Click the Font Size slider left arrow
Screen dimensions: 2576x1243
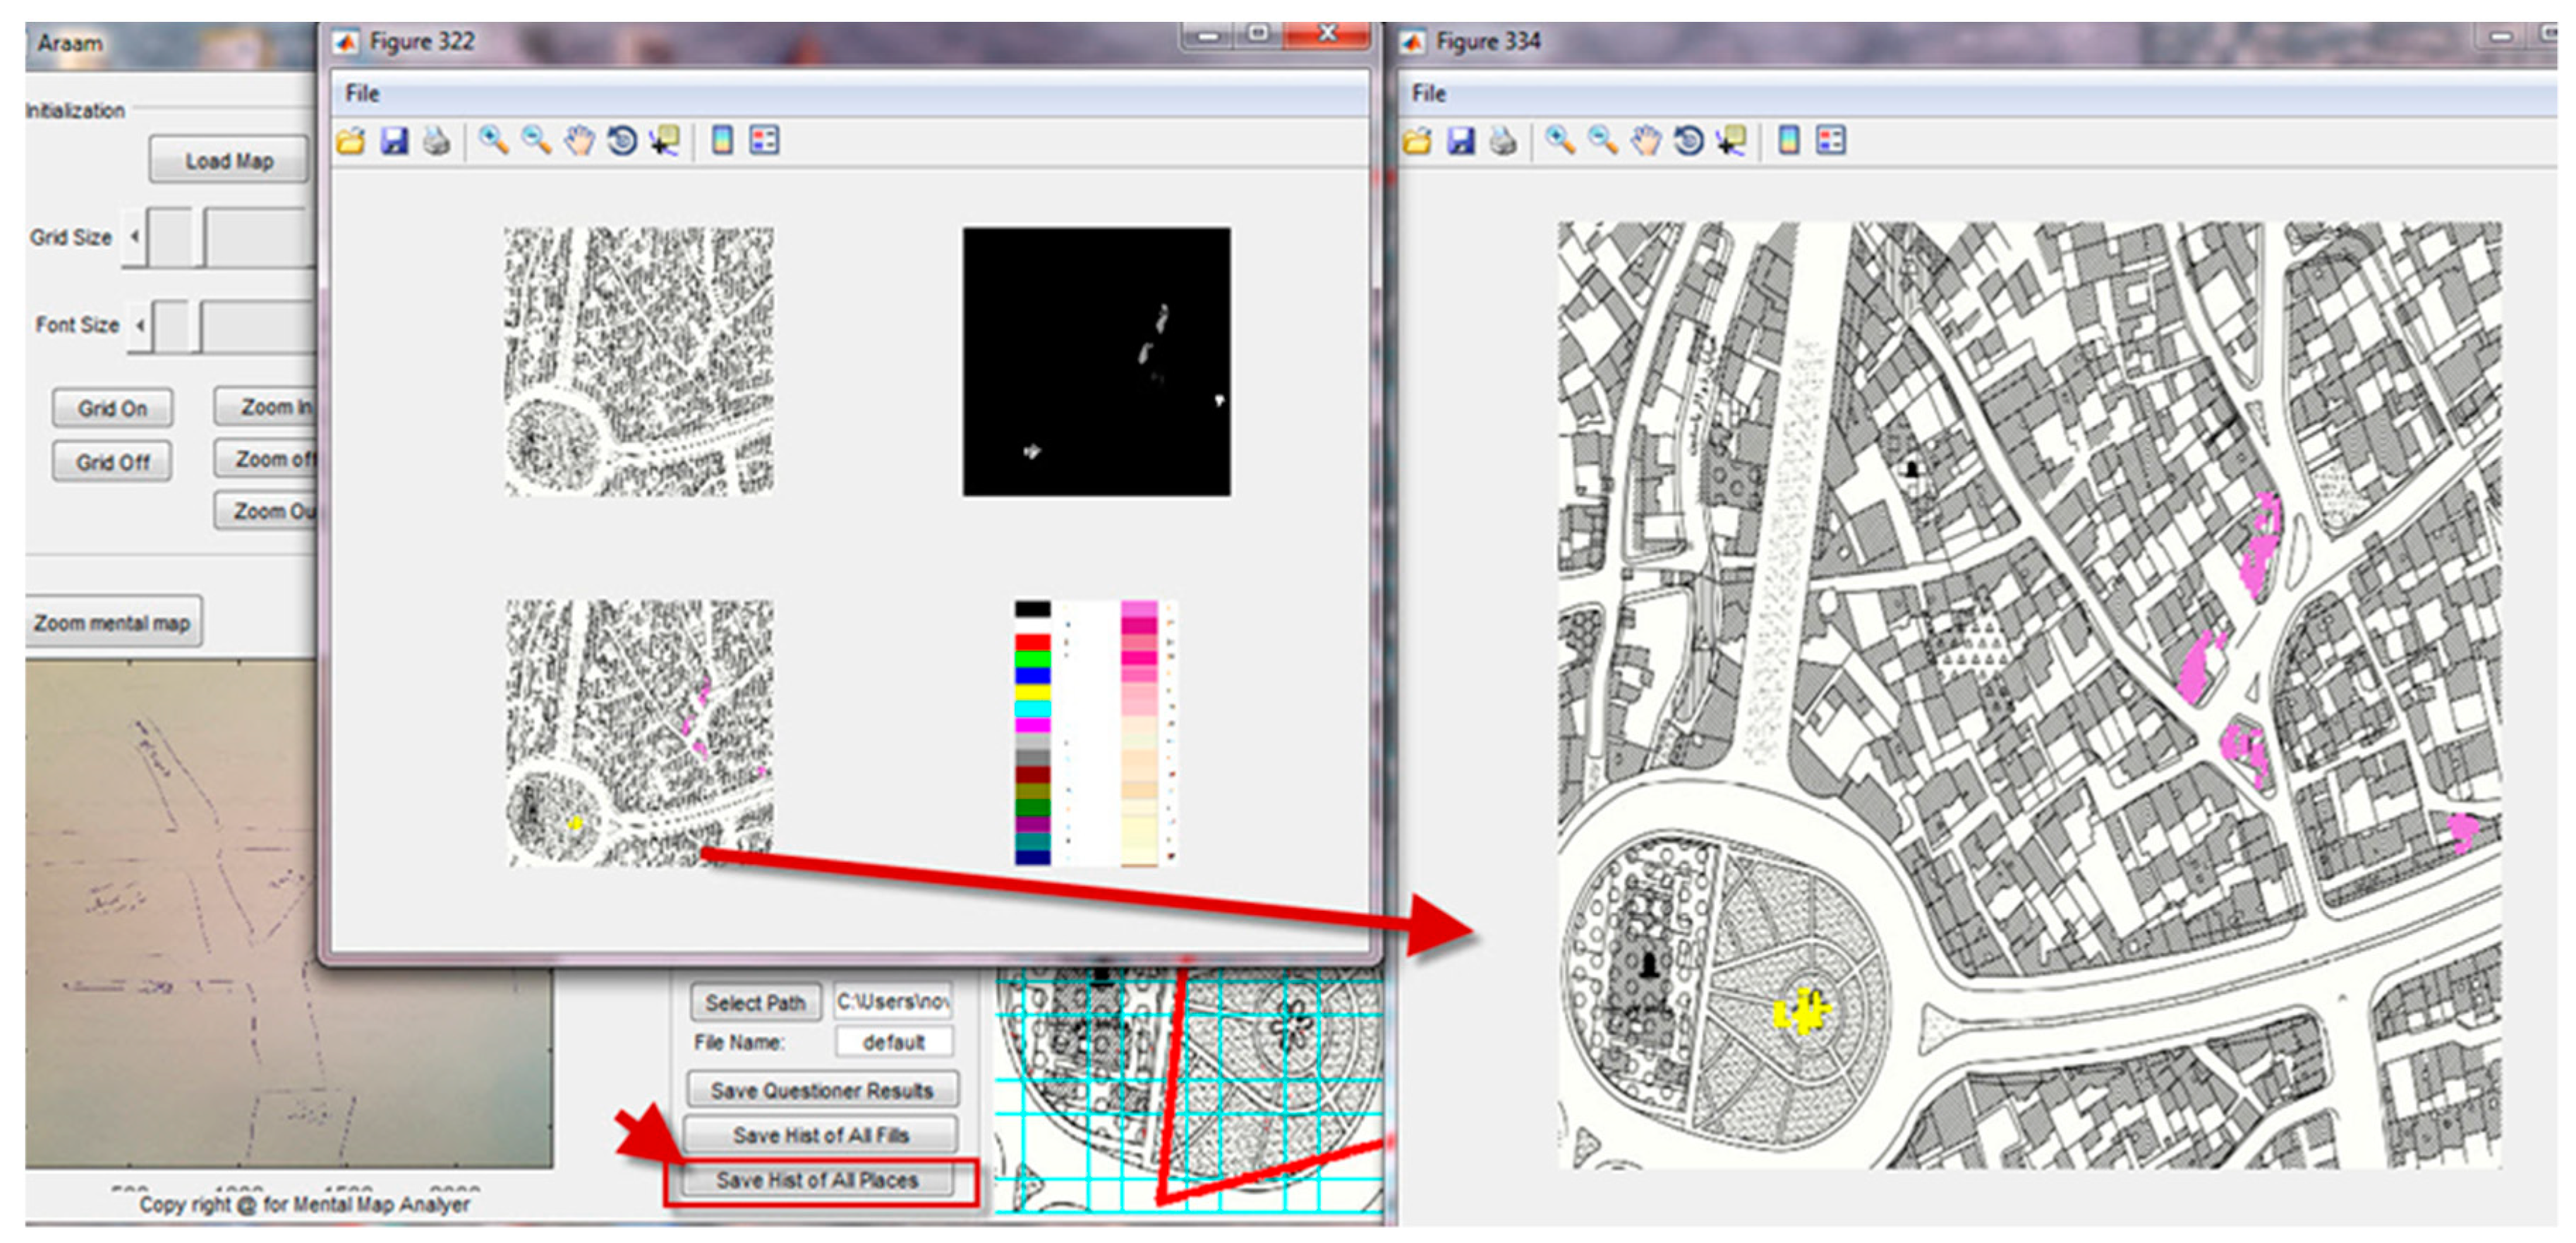click(x=140, y=325)
